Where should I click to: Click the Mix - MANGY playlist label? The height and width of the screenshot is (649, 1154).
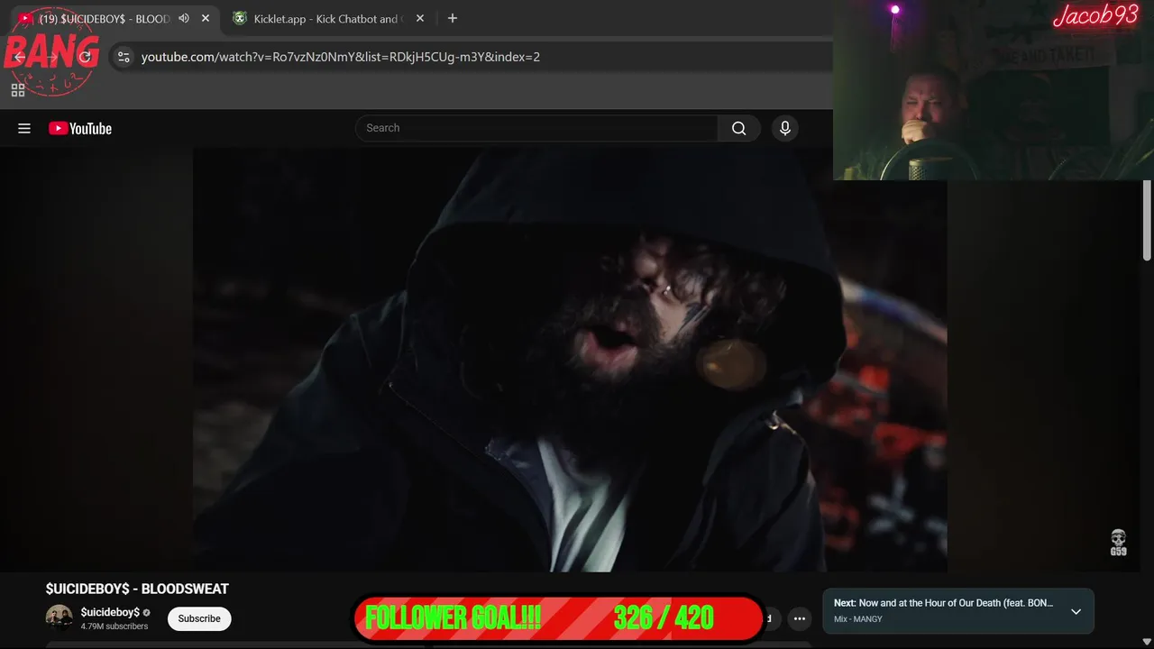tap(858, 619)
